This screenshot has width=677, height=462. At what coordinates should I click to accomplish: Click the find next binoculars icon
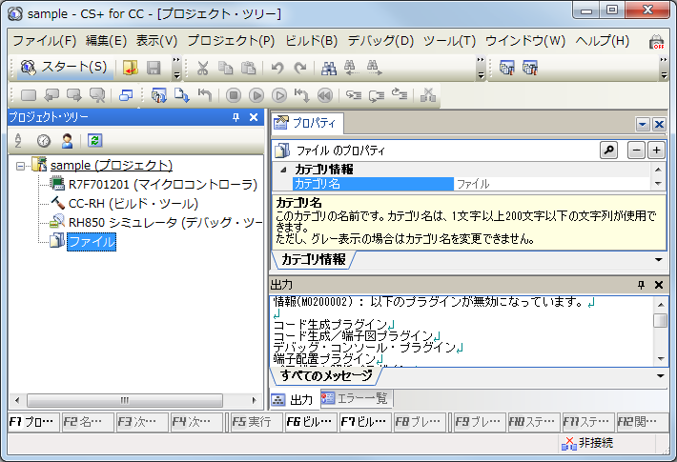[x=374, y=68]
